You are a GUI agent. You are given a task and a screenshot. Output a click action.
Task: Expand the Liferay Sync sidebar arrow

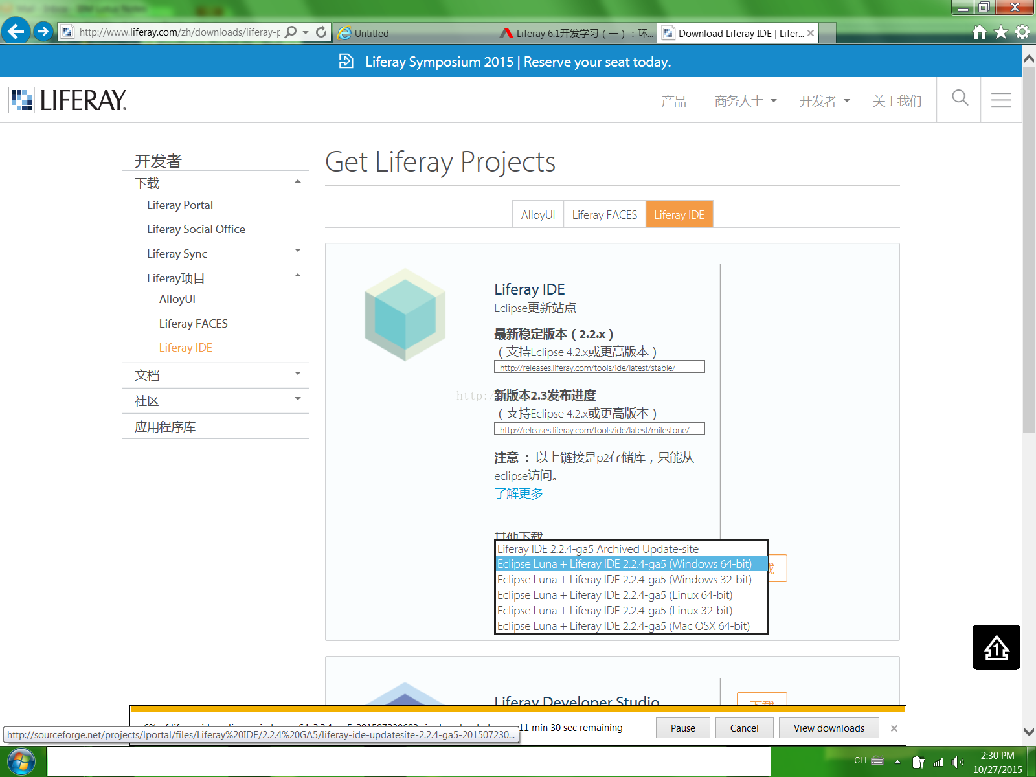[298, 251]
